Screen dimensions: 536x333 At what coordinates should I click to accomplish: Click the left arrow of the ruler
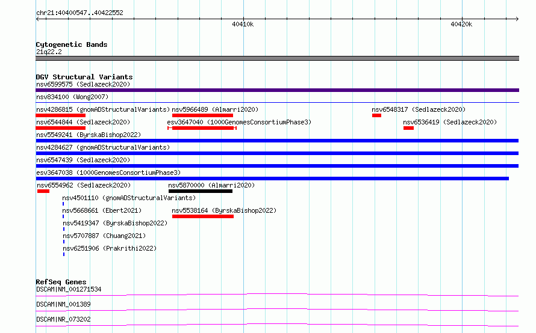pos(37,19)
